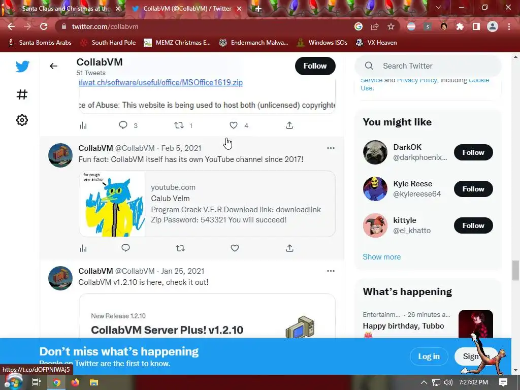Viewport: 520px width, 390px height.
Task: Click the browser back button
Action: point(11,26)
